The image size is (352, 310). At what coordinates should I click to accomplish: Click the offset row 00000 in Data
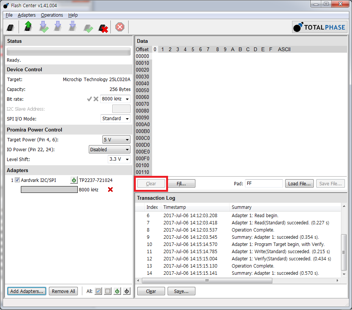tap(142, 56)
